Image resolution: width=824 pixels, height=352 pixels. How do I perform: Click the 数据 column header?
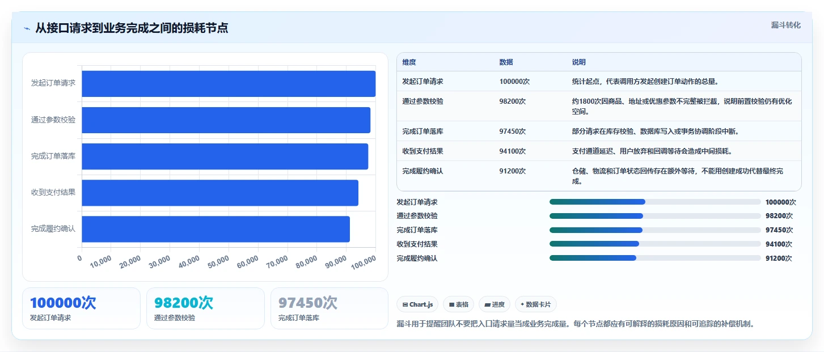coord(506,62)
